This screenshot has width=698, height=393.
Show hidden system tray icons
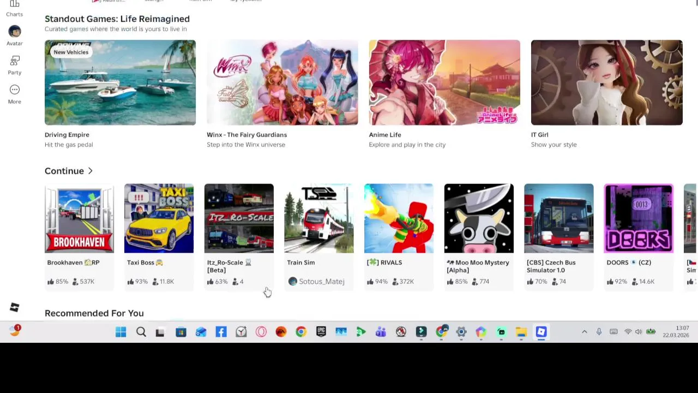pos(585,332)
